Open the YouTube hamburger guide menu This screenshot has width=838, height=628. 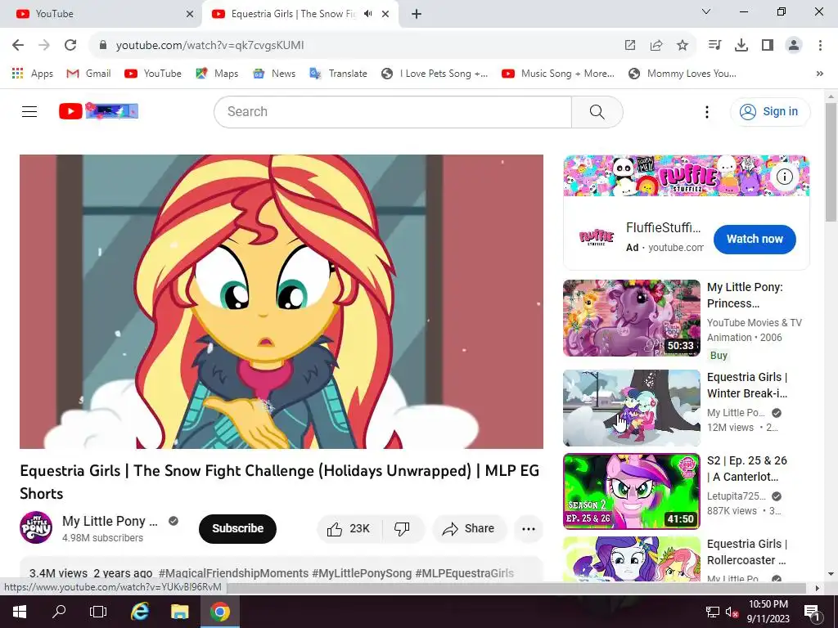click(x=29, y=111)
